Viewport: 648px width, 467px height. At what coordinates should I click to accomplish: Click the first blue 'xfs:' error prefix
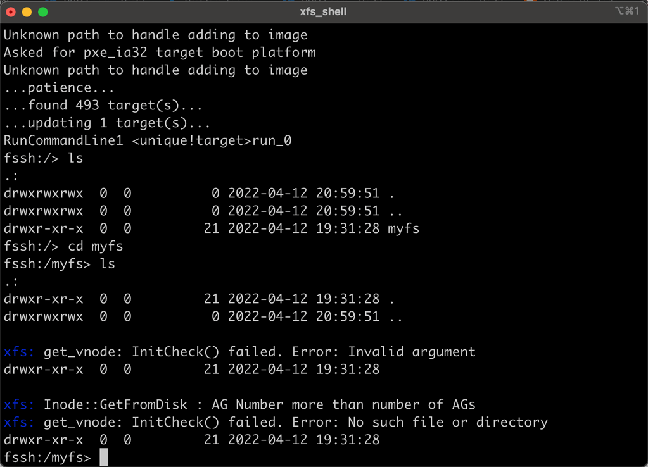(19, 352)
